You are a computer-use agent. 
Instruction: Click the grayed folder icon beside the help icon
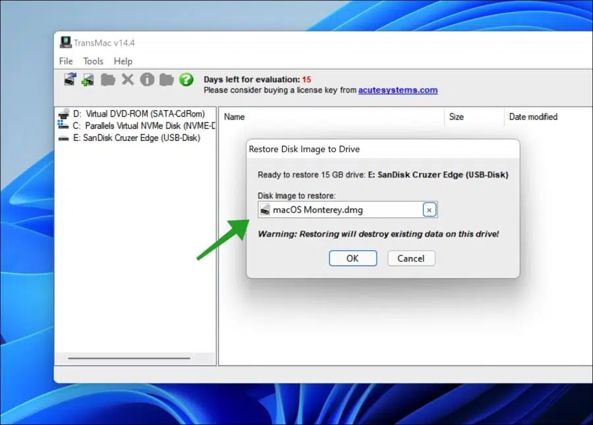click(x=167, y=80)
